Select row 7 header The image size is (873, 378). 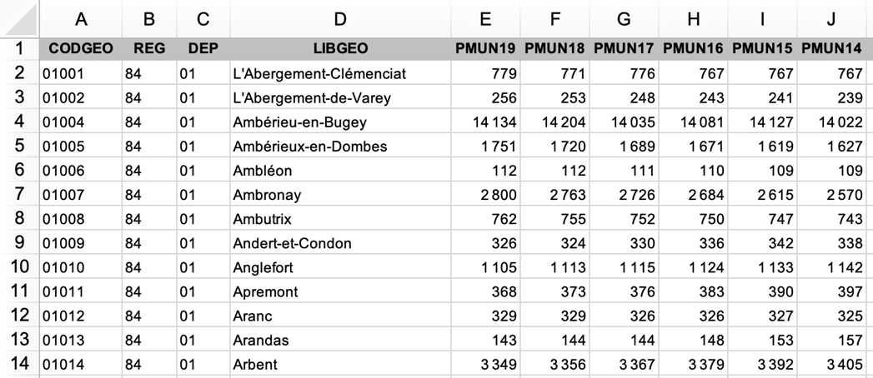click(x=20, y=196)
